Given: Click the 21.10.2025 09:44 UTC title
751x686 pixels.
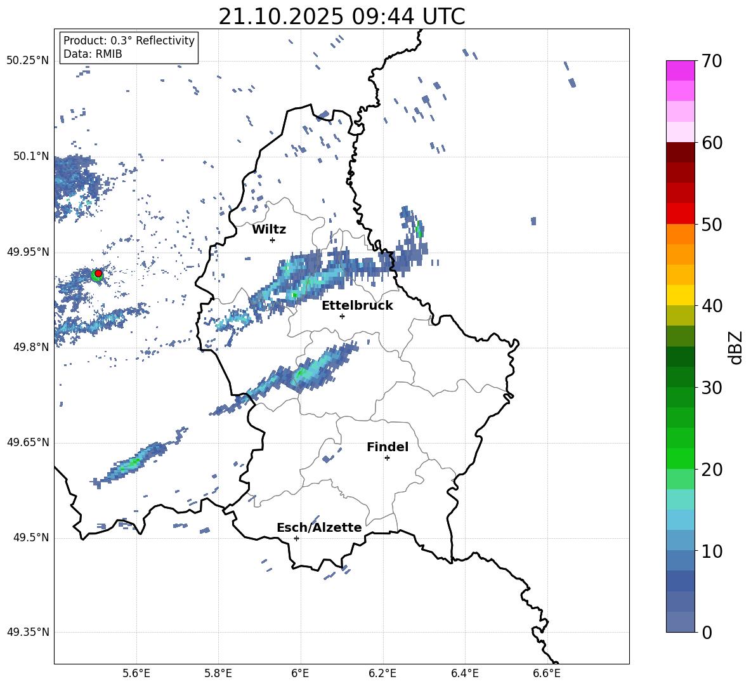Looking at the screenshot, I should click(341, 16).
